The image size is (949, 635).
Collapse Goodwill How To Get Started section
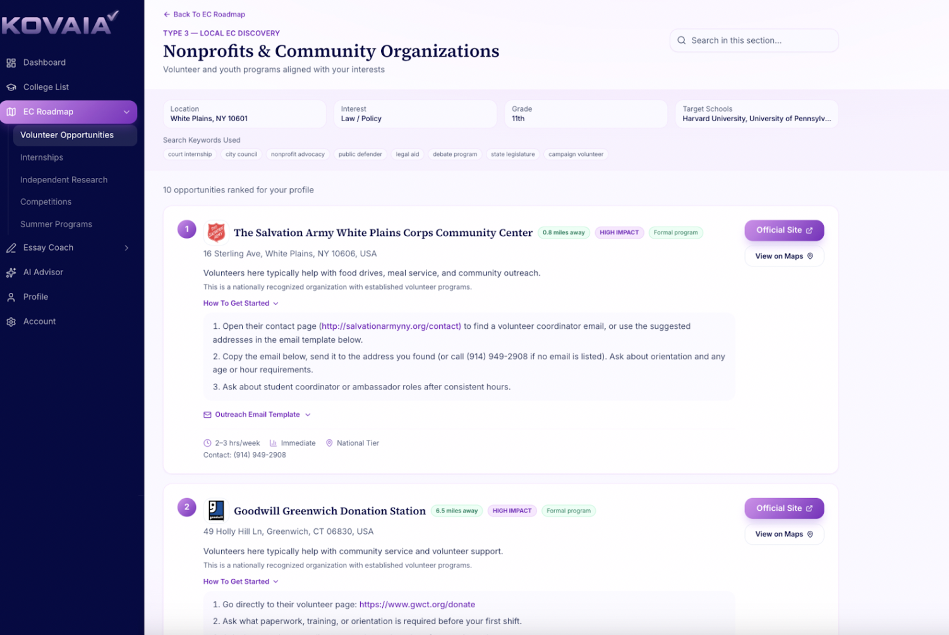[241, 582]
